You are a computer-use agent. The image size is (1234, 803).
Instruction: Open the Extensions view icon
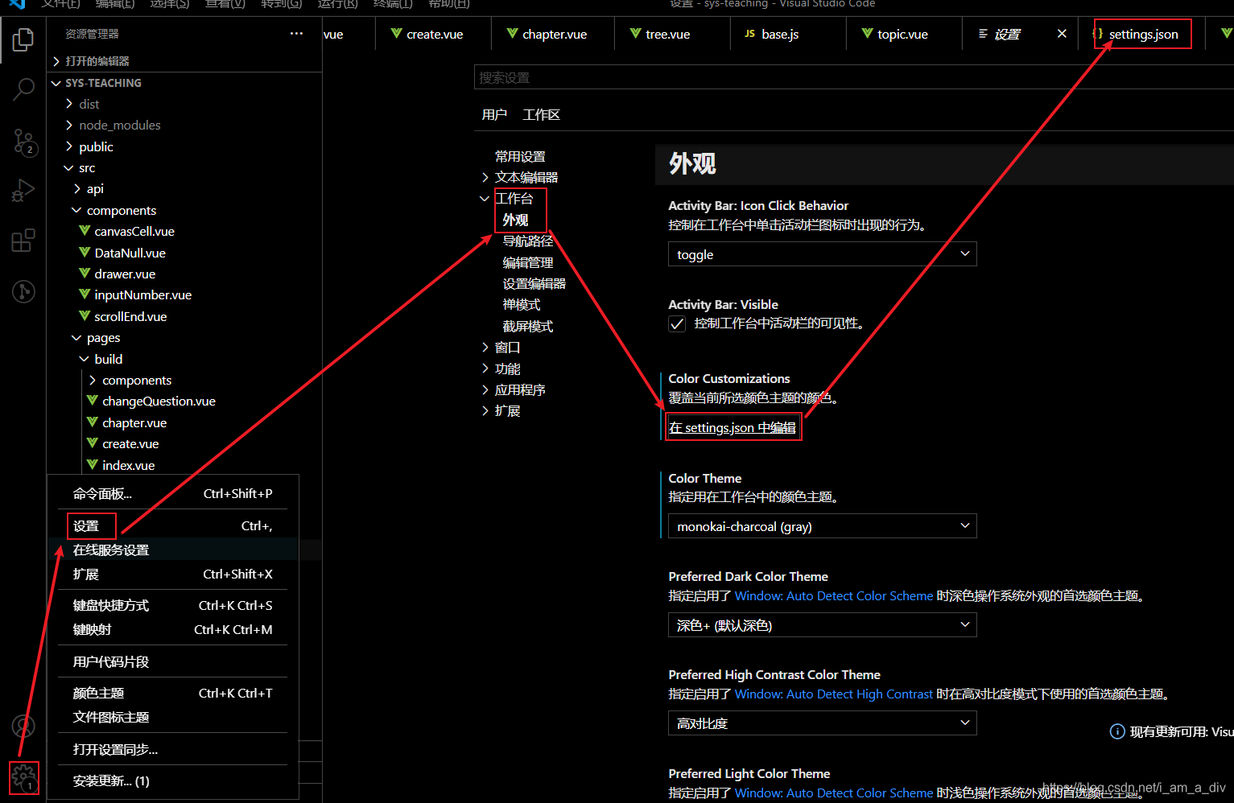pos(23,241)
